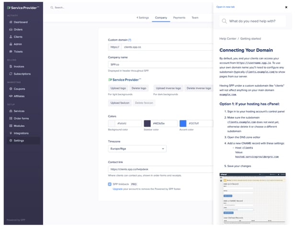
Task: Click the custom domain help question mark
Action: click(130, 40)
